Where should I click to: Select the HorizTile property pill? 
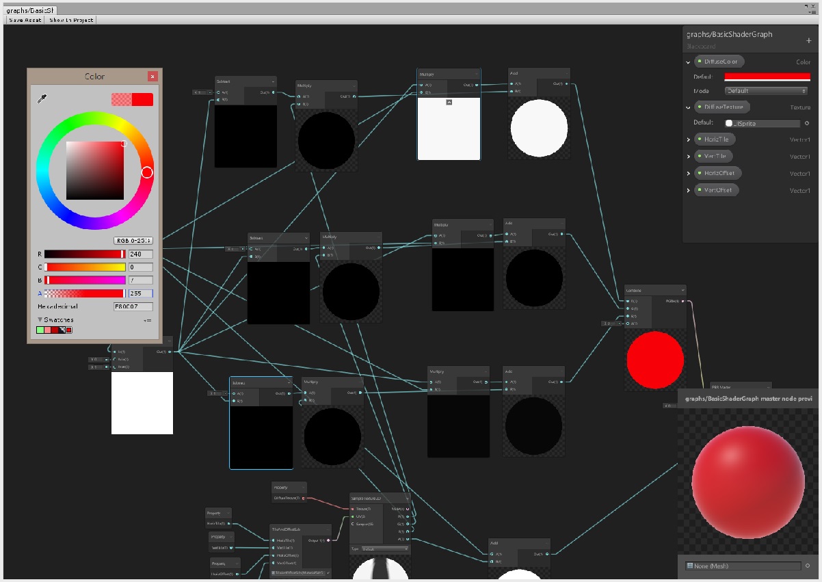(715, 139)
